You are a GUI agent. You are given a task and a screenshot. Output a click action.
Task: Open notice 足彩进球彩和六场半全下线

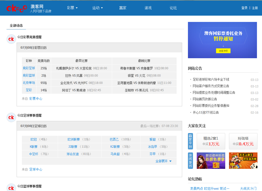(x=211, y=80)
